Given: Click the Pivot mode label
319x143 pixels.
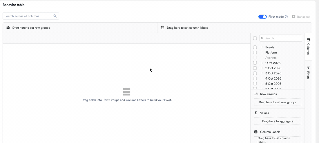Looking at the screenshot, I should 276,17.
